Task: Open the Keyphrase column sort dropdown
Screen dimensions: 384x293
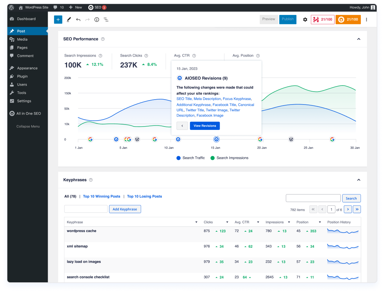Action: coord(196,222)
